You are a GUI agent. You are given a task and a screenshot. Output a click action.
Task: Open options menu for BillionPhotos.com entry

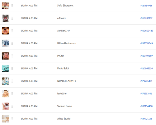12,43
